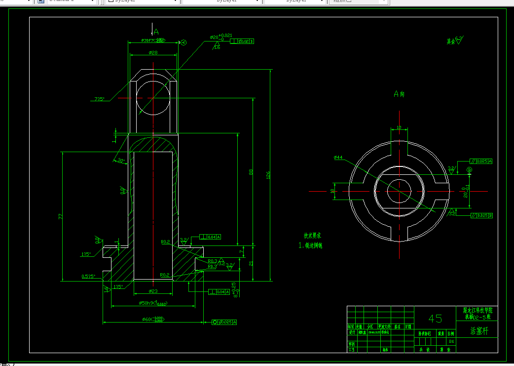The image size is (514, 366).
Task: Select the 20-0.1 dimension in the A view
Action: pyautogui.click(x=466, y=191)
